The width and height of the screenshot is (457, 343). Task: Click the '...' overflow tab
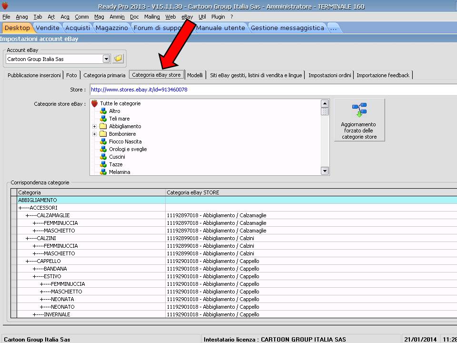[x=333, y=28]
